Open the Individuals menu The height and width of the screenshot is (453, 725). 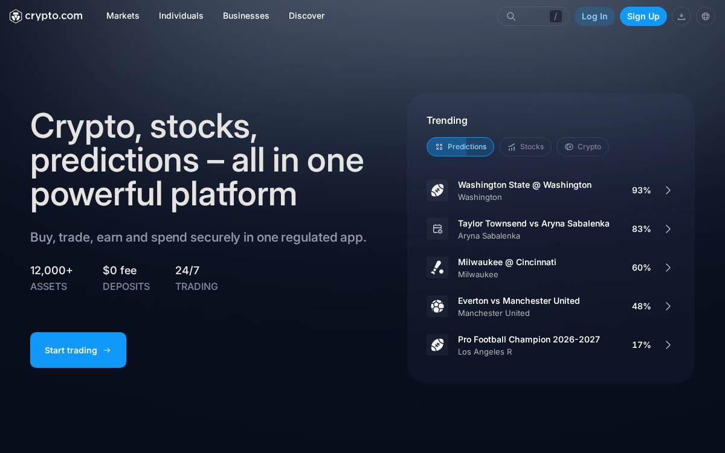tap(181, 16)
